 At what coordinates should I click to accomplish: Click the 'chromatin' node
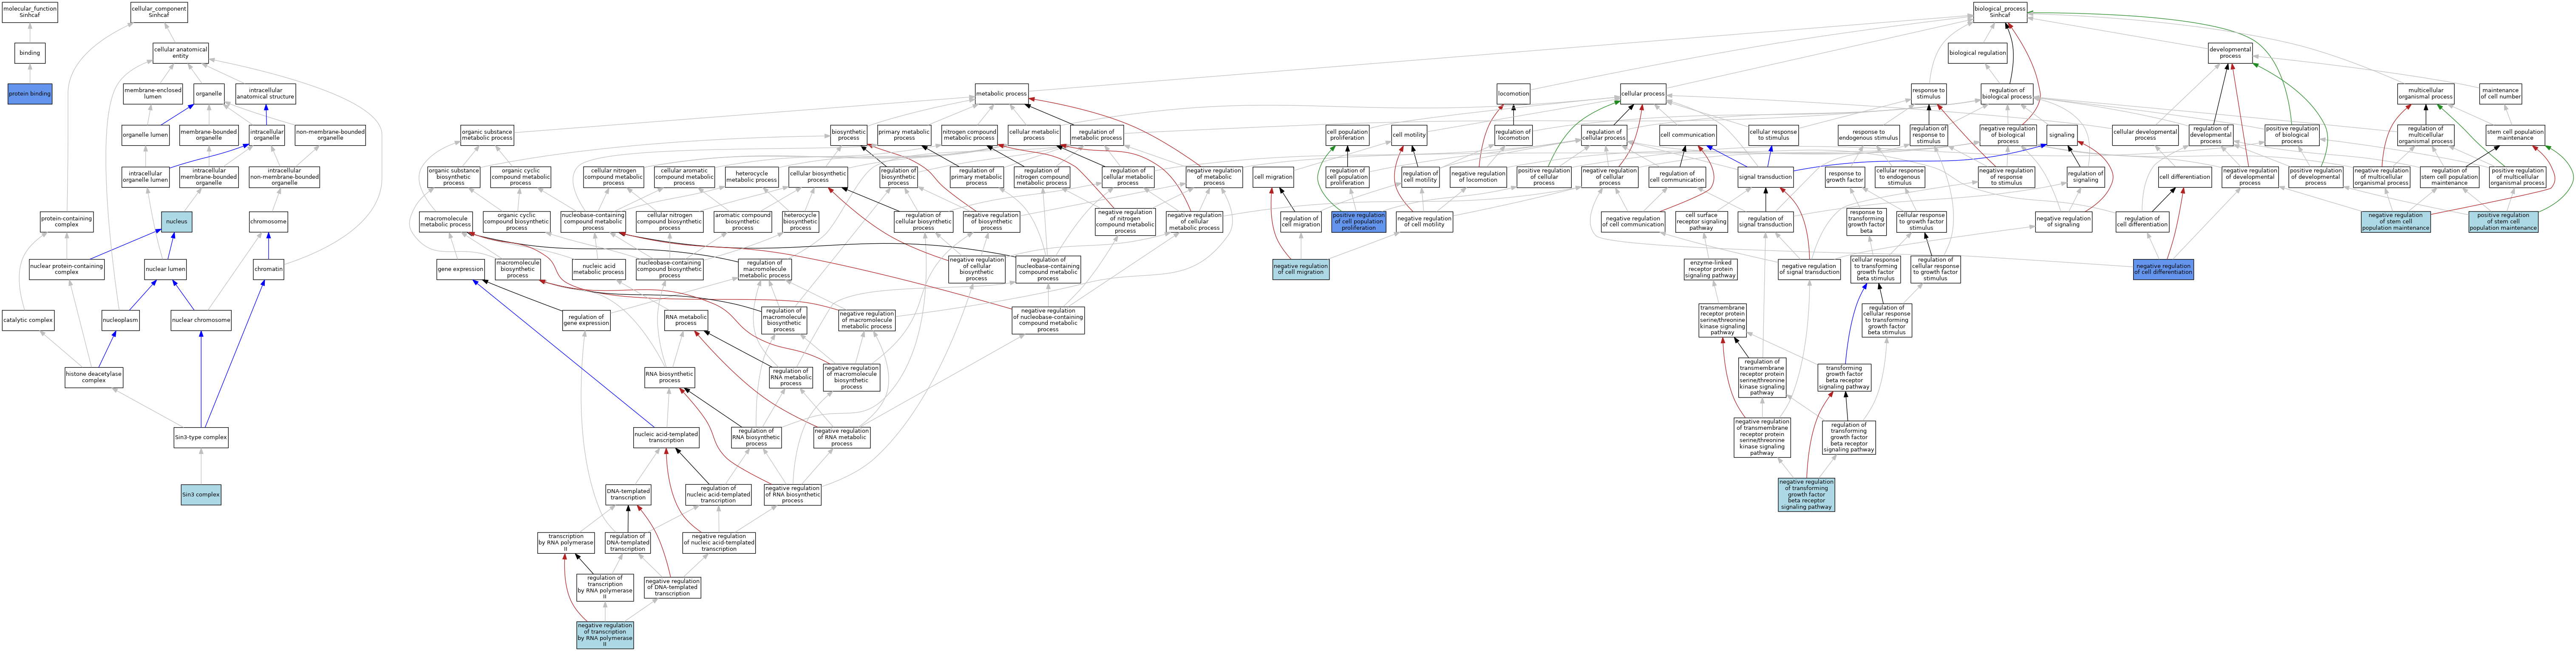268,270
